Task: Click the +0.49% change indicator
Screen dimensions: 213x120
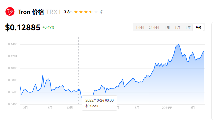Action: click(48, 27)
